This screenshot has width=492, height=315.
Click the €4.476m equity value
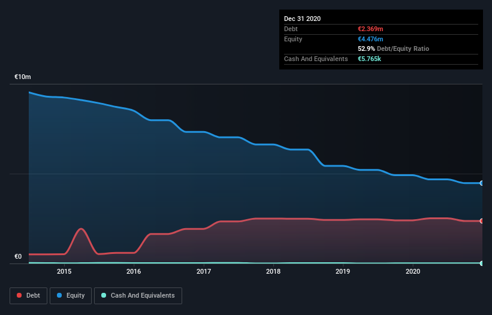(x=370, y=39)
